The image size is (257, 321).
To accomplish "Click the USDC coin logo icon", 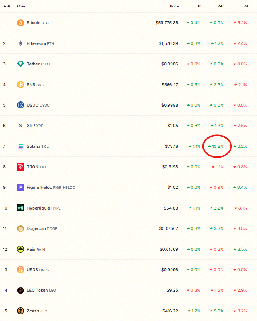I will click(x=20, y=105).
